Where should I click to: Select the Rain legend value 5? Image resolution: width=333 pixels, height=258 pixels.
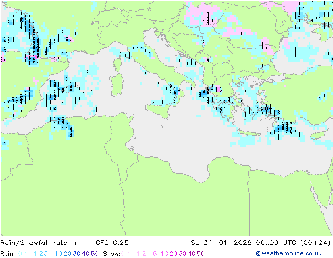coord(46,254)
